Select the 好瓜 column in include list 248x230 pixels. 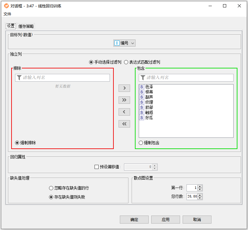186,118
